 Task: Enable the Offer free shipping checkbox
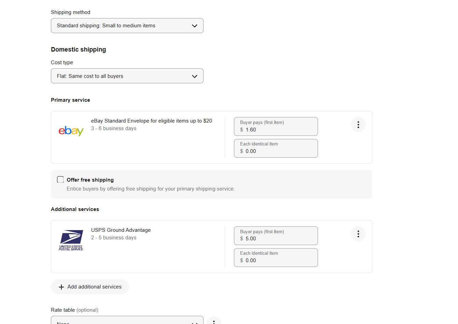point(60,179)
